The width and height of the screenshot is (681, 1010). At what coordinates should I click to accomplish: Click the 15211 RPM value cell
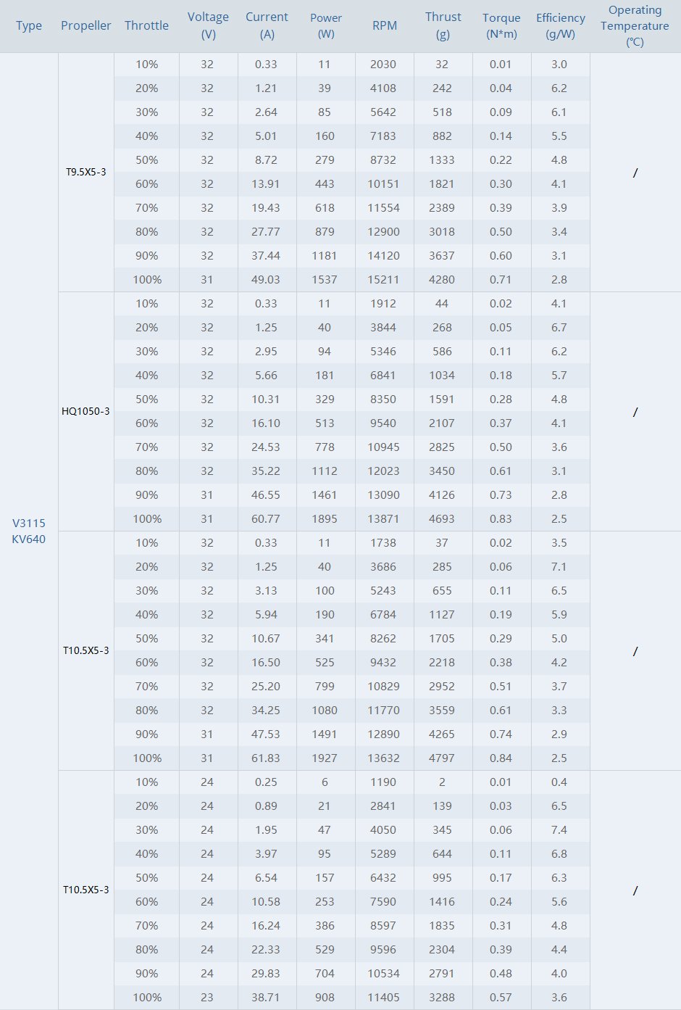click(383, 279)
